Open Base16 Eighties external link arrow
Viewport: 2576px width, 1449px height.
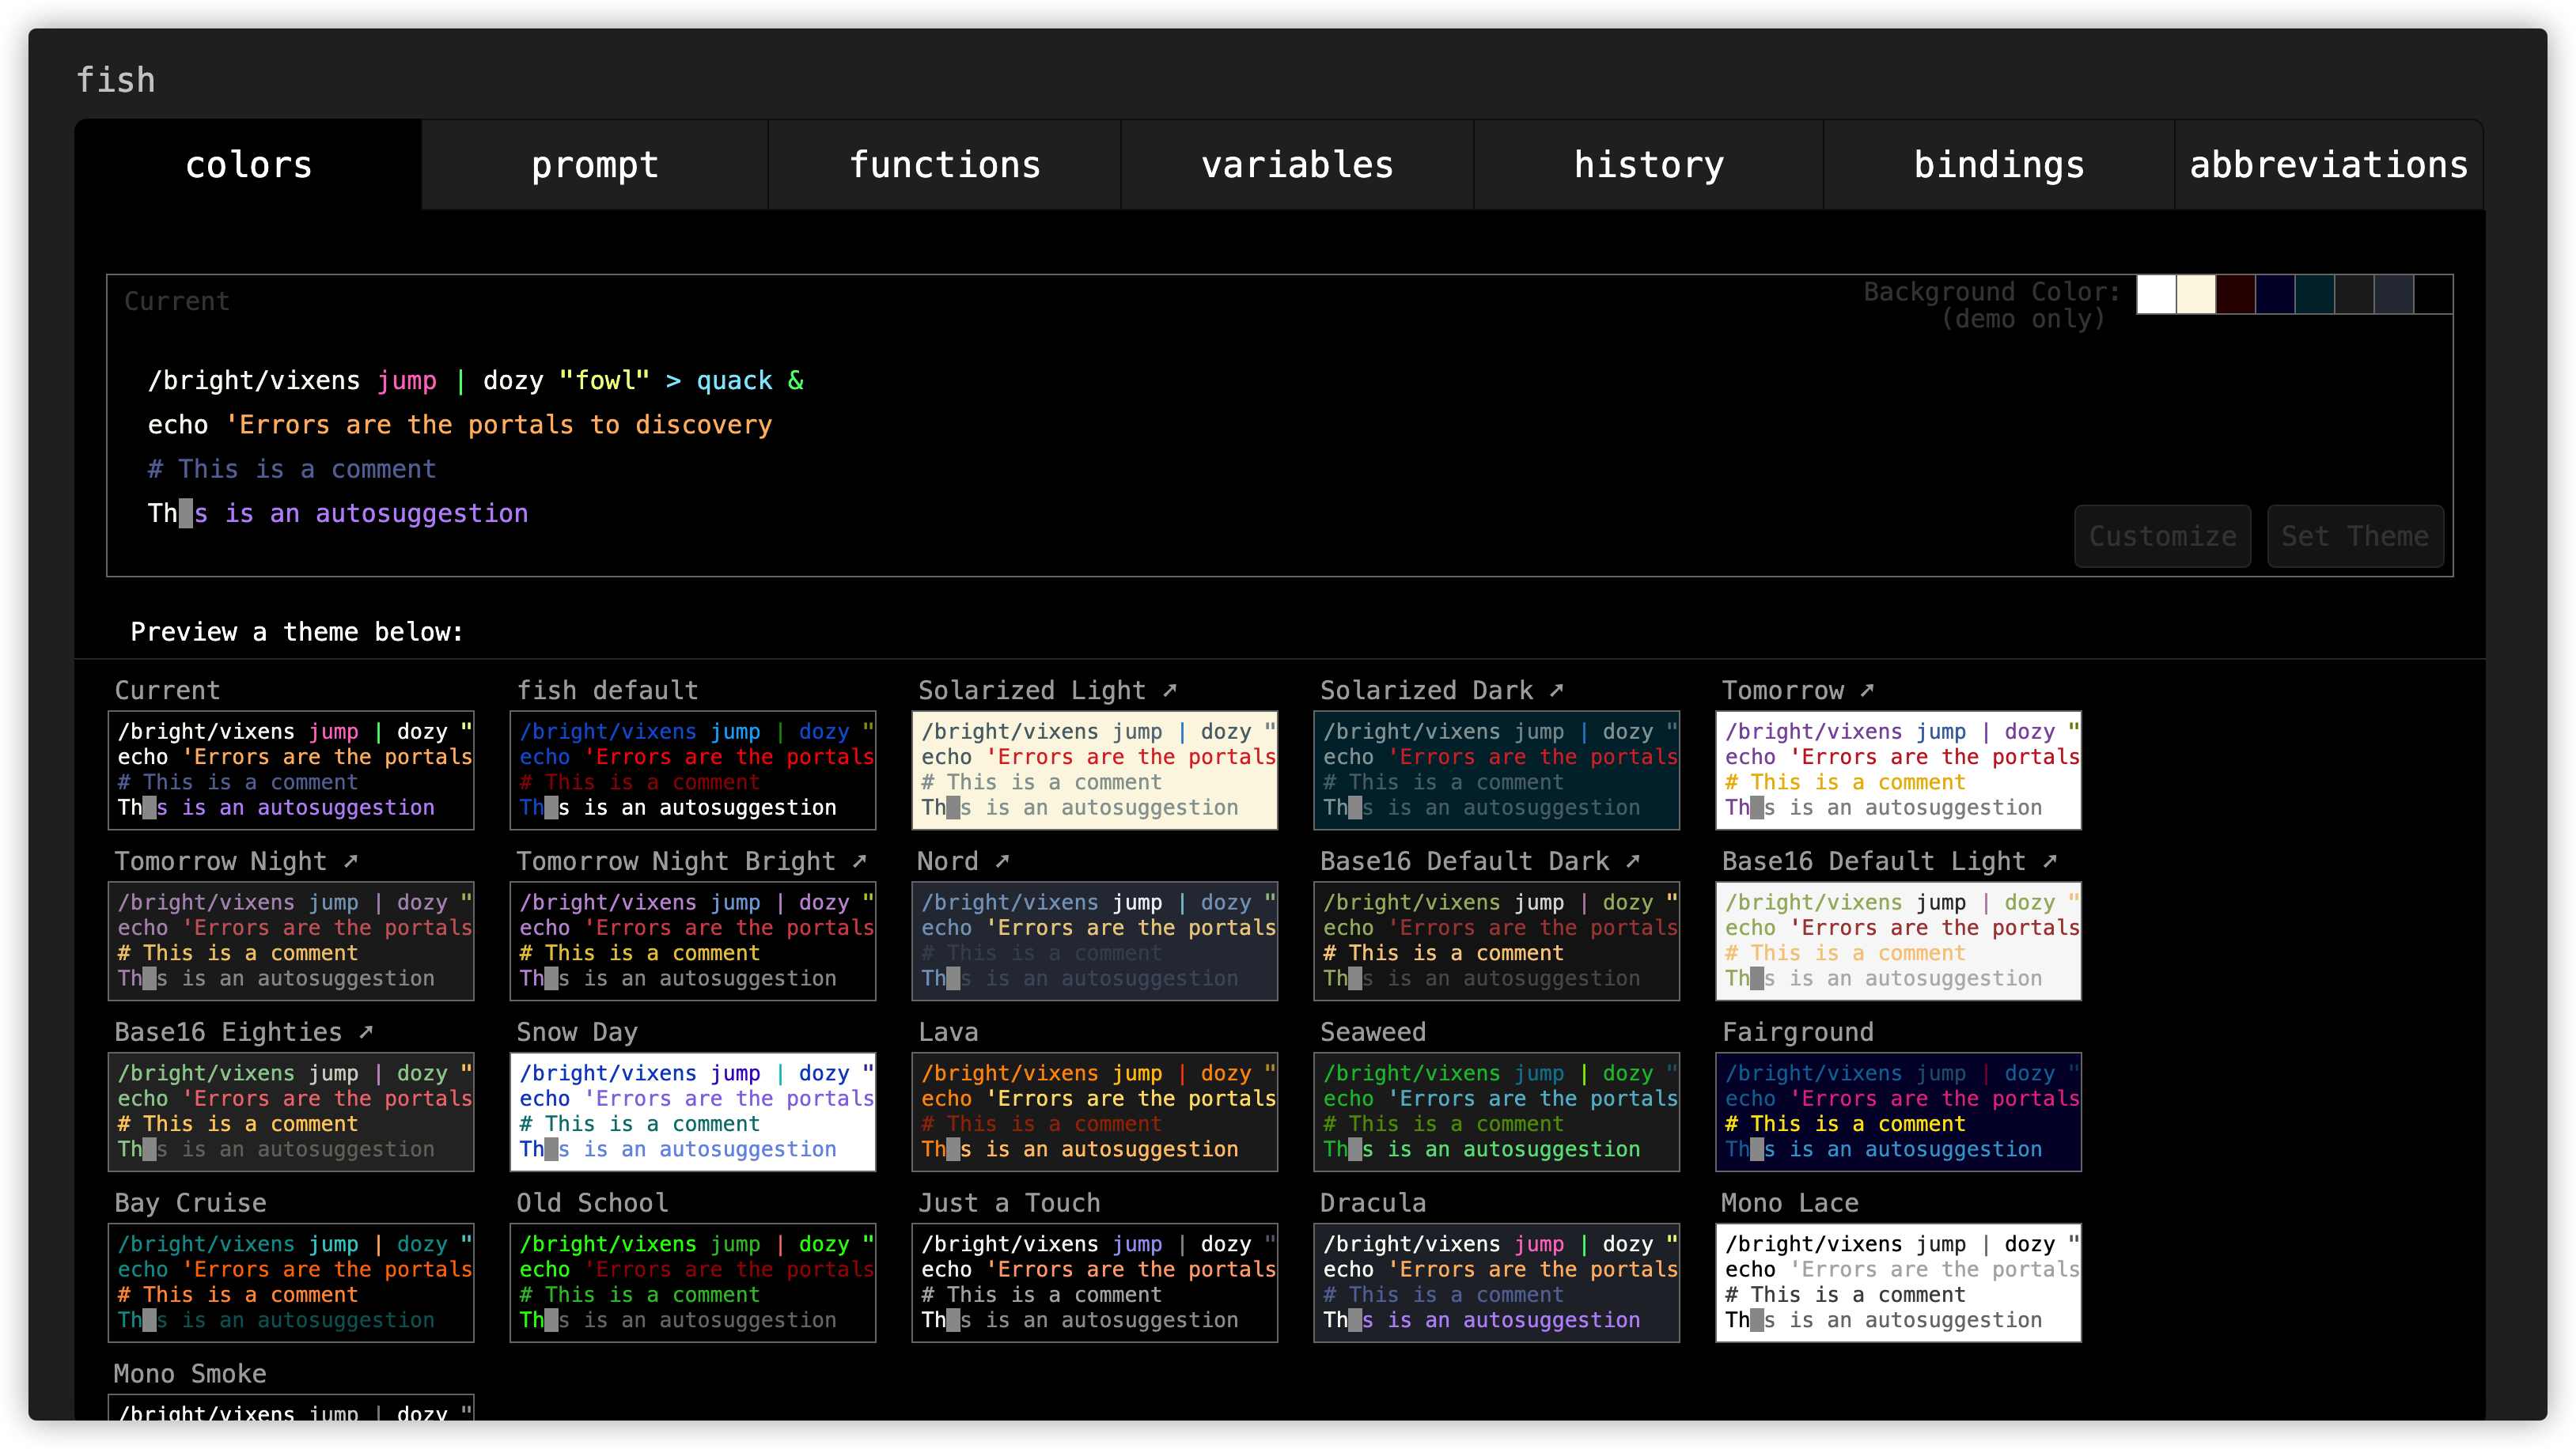(x=366, y=1032)
